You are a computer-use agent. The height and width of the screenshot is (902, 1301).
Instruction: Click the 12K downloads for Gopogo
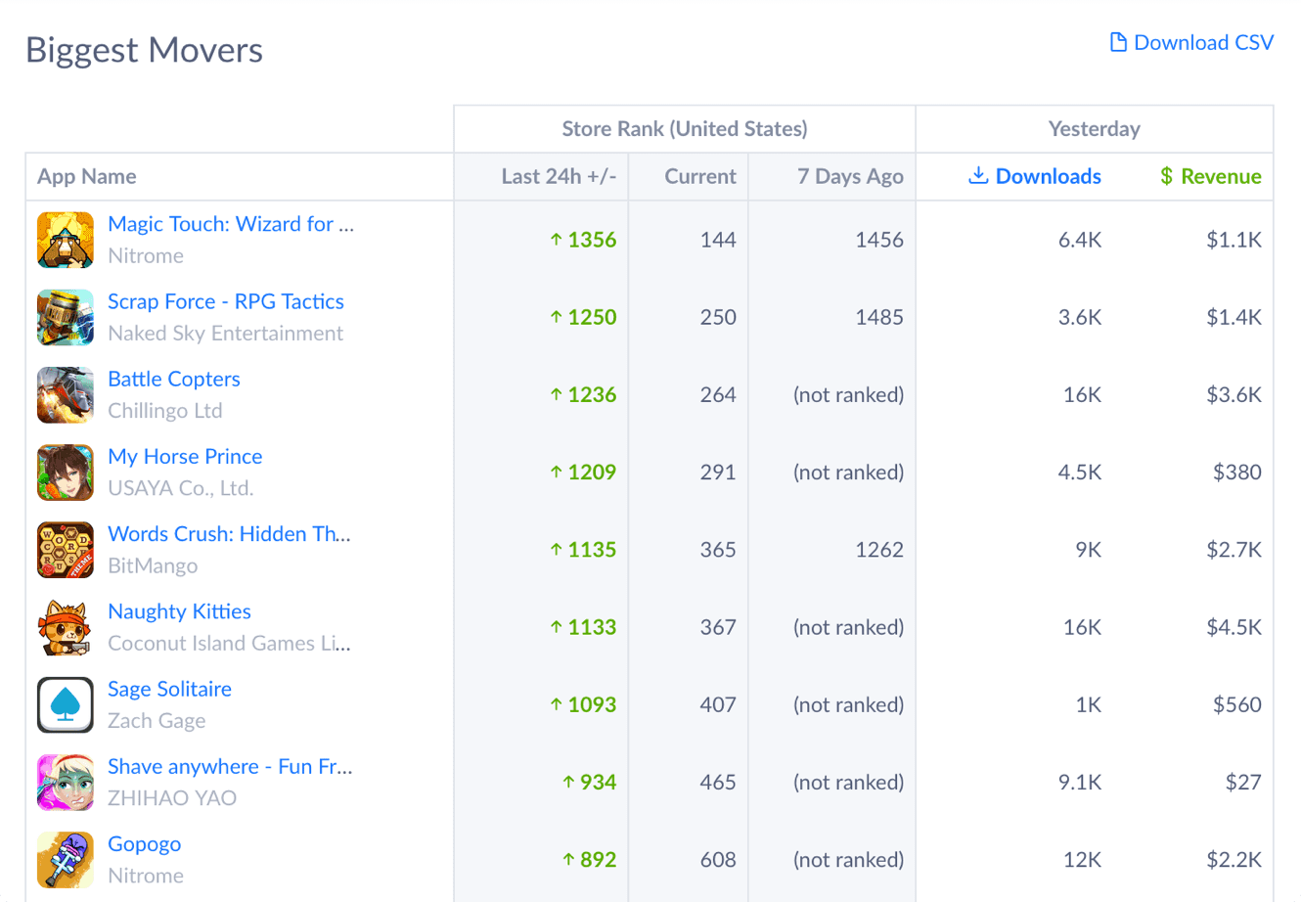tap(1083, 859)
